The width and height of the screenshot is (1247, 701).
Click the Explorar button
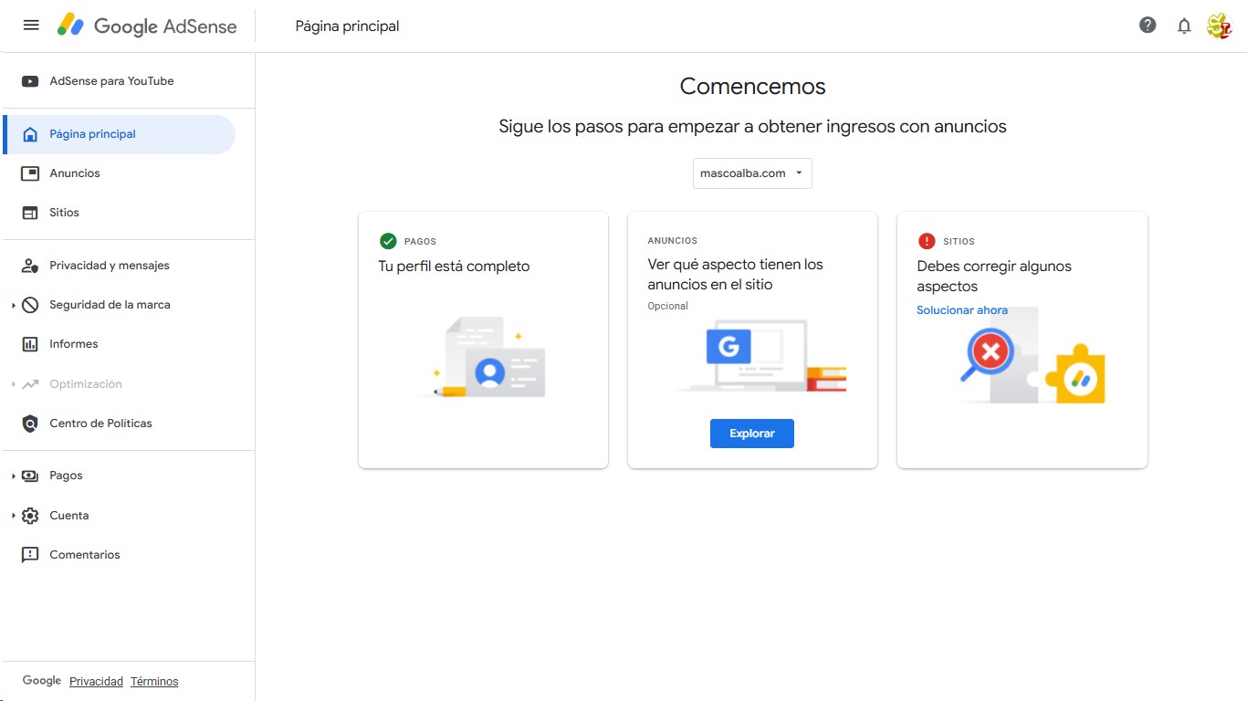pyautogui.click(x=752, y=434)
